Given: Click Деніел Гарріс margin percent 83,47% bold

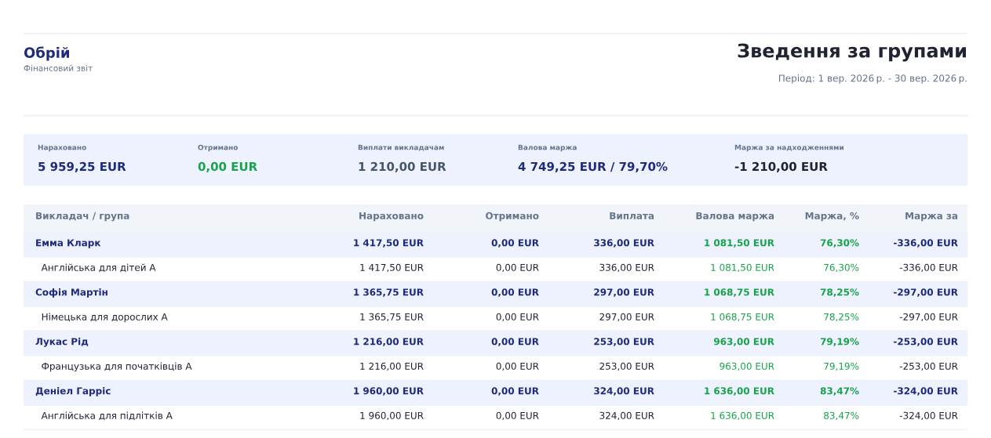Looking at the screenshot, I should tap(840, 392).
